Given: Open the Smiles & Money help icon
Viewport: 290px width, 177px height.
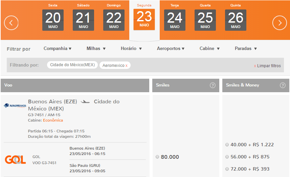Looking at the screenshot, I should [x=283, y=85].
